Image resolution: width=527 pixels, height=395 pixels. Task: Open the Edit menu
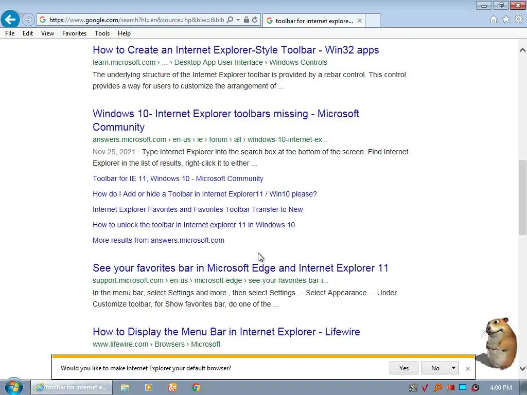[28, 33]
